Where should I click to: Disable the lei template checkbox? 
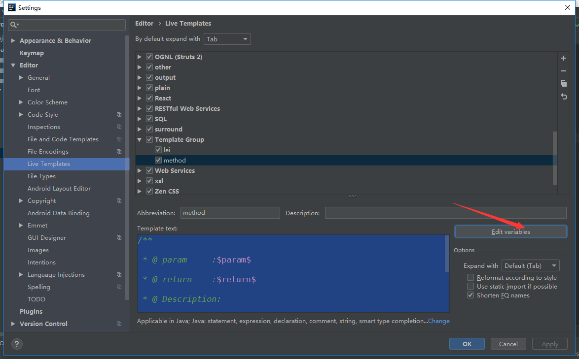point(158,150)
